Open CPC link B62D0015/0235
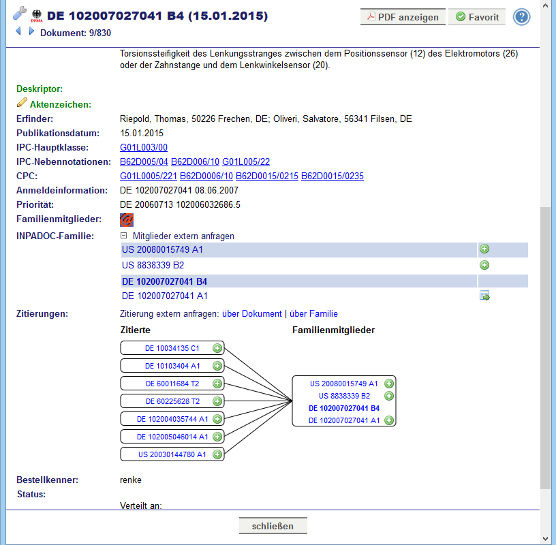The width and height of the screenshot is (556, 545). point(333,176)
